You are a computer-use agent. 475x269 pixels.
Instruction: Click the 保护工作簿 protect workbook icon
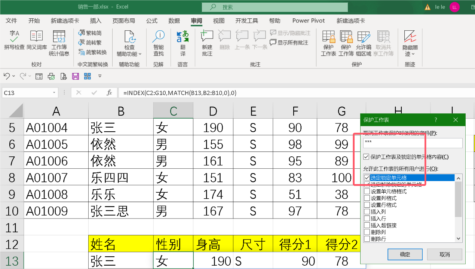pyautogui.click(x=346, y=42)
